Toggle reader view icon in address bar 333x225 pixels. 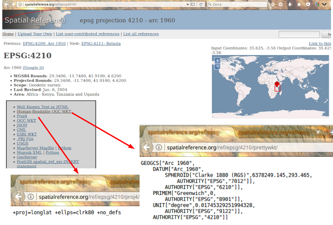pyautogui.click(x=193, y=4)
